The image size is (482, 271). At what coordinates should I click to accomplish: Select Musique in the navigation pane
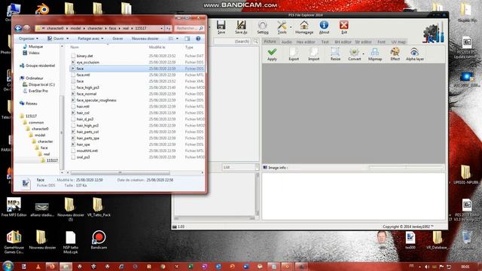click(33, 47)
